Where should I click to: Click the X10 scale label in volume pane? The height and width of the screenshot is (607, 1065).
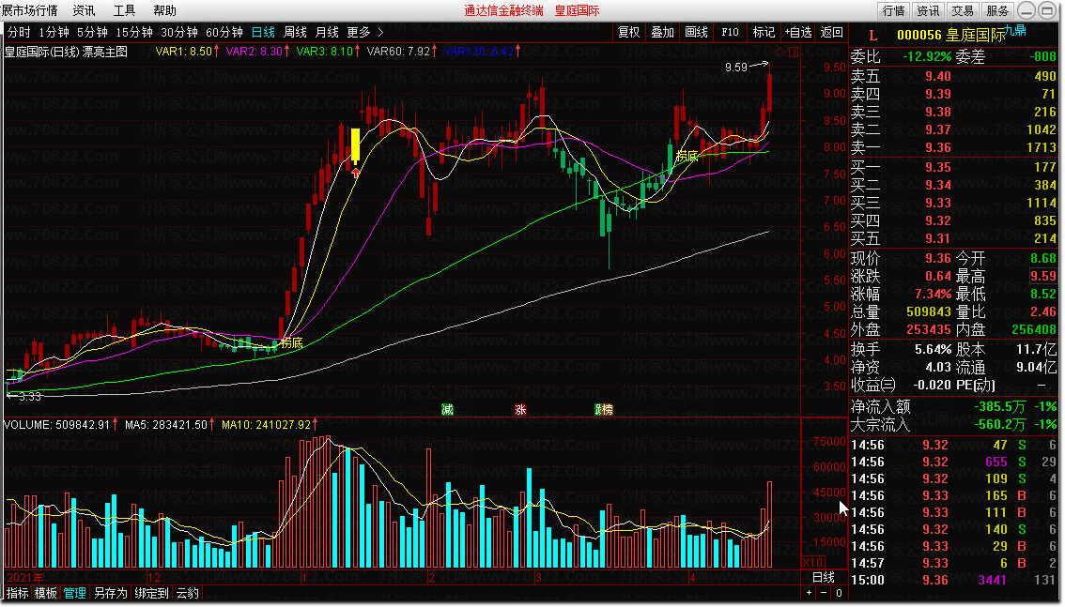click(812, 562)
